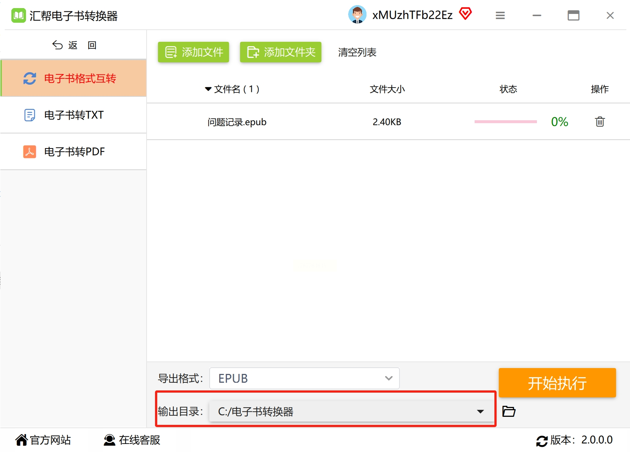The image size is (630, 452).
Task: Click the green book app logo
Action: click(x=18, y=15)
